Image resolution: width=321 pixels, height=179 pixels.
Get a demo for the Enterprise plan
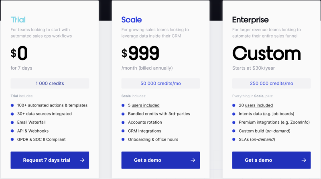pyautogui.click(x=271, y=160)
